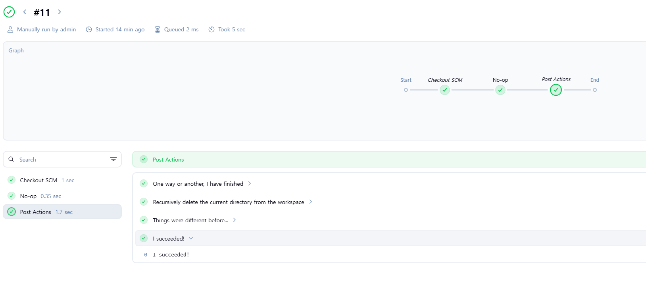Click the No-op stage success icon
This screenshot has height=287, width=646.
(x=12, y=196)
